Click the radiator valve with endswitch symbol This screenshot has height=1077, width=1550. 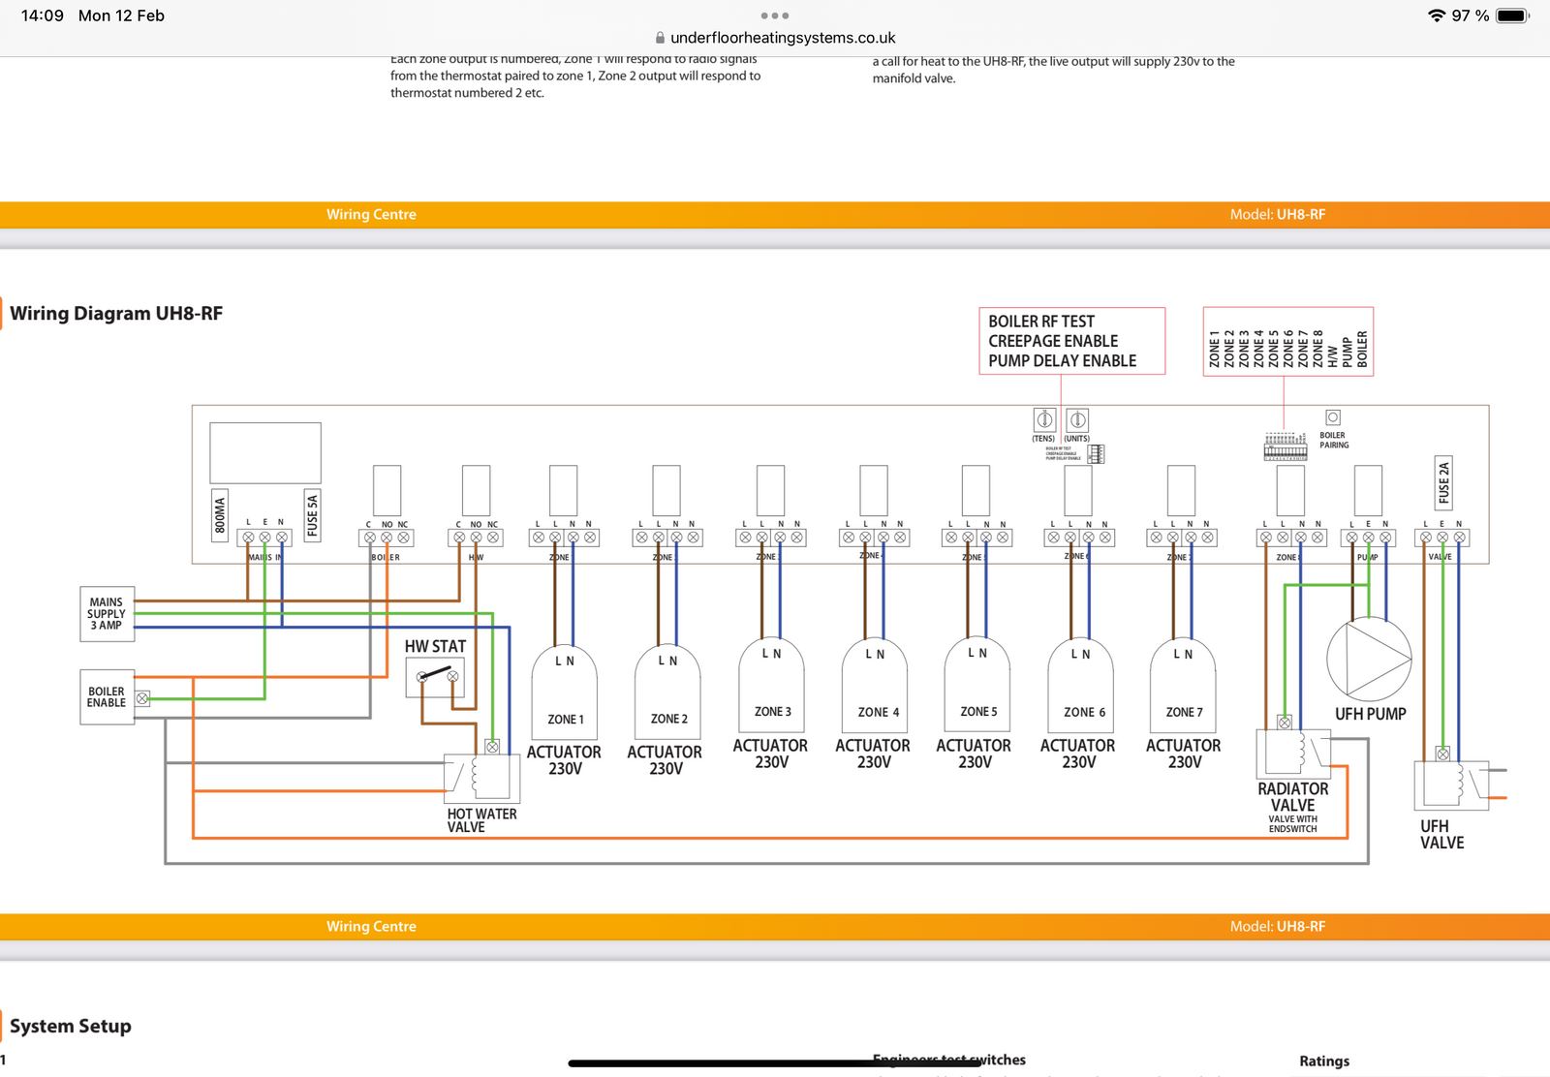(x=1292, y=753)
